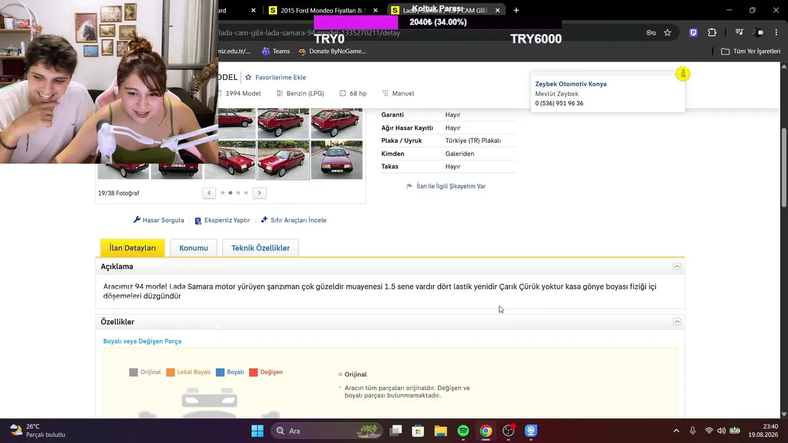Open the Chrome profile avatar

(x=758, y=33)
